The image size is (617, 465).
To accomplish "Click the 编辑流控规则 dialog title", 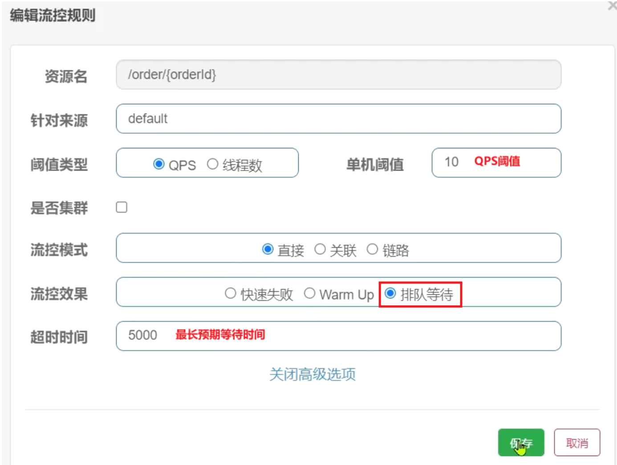I will (x=53, y=16).
